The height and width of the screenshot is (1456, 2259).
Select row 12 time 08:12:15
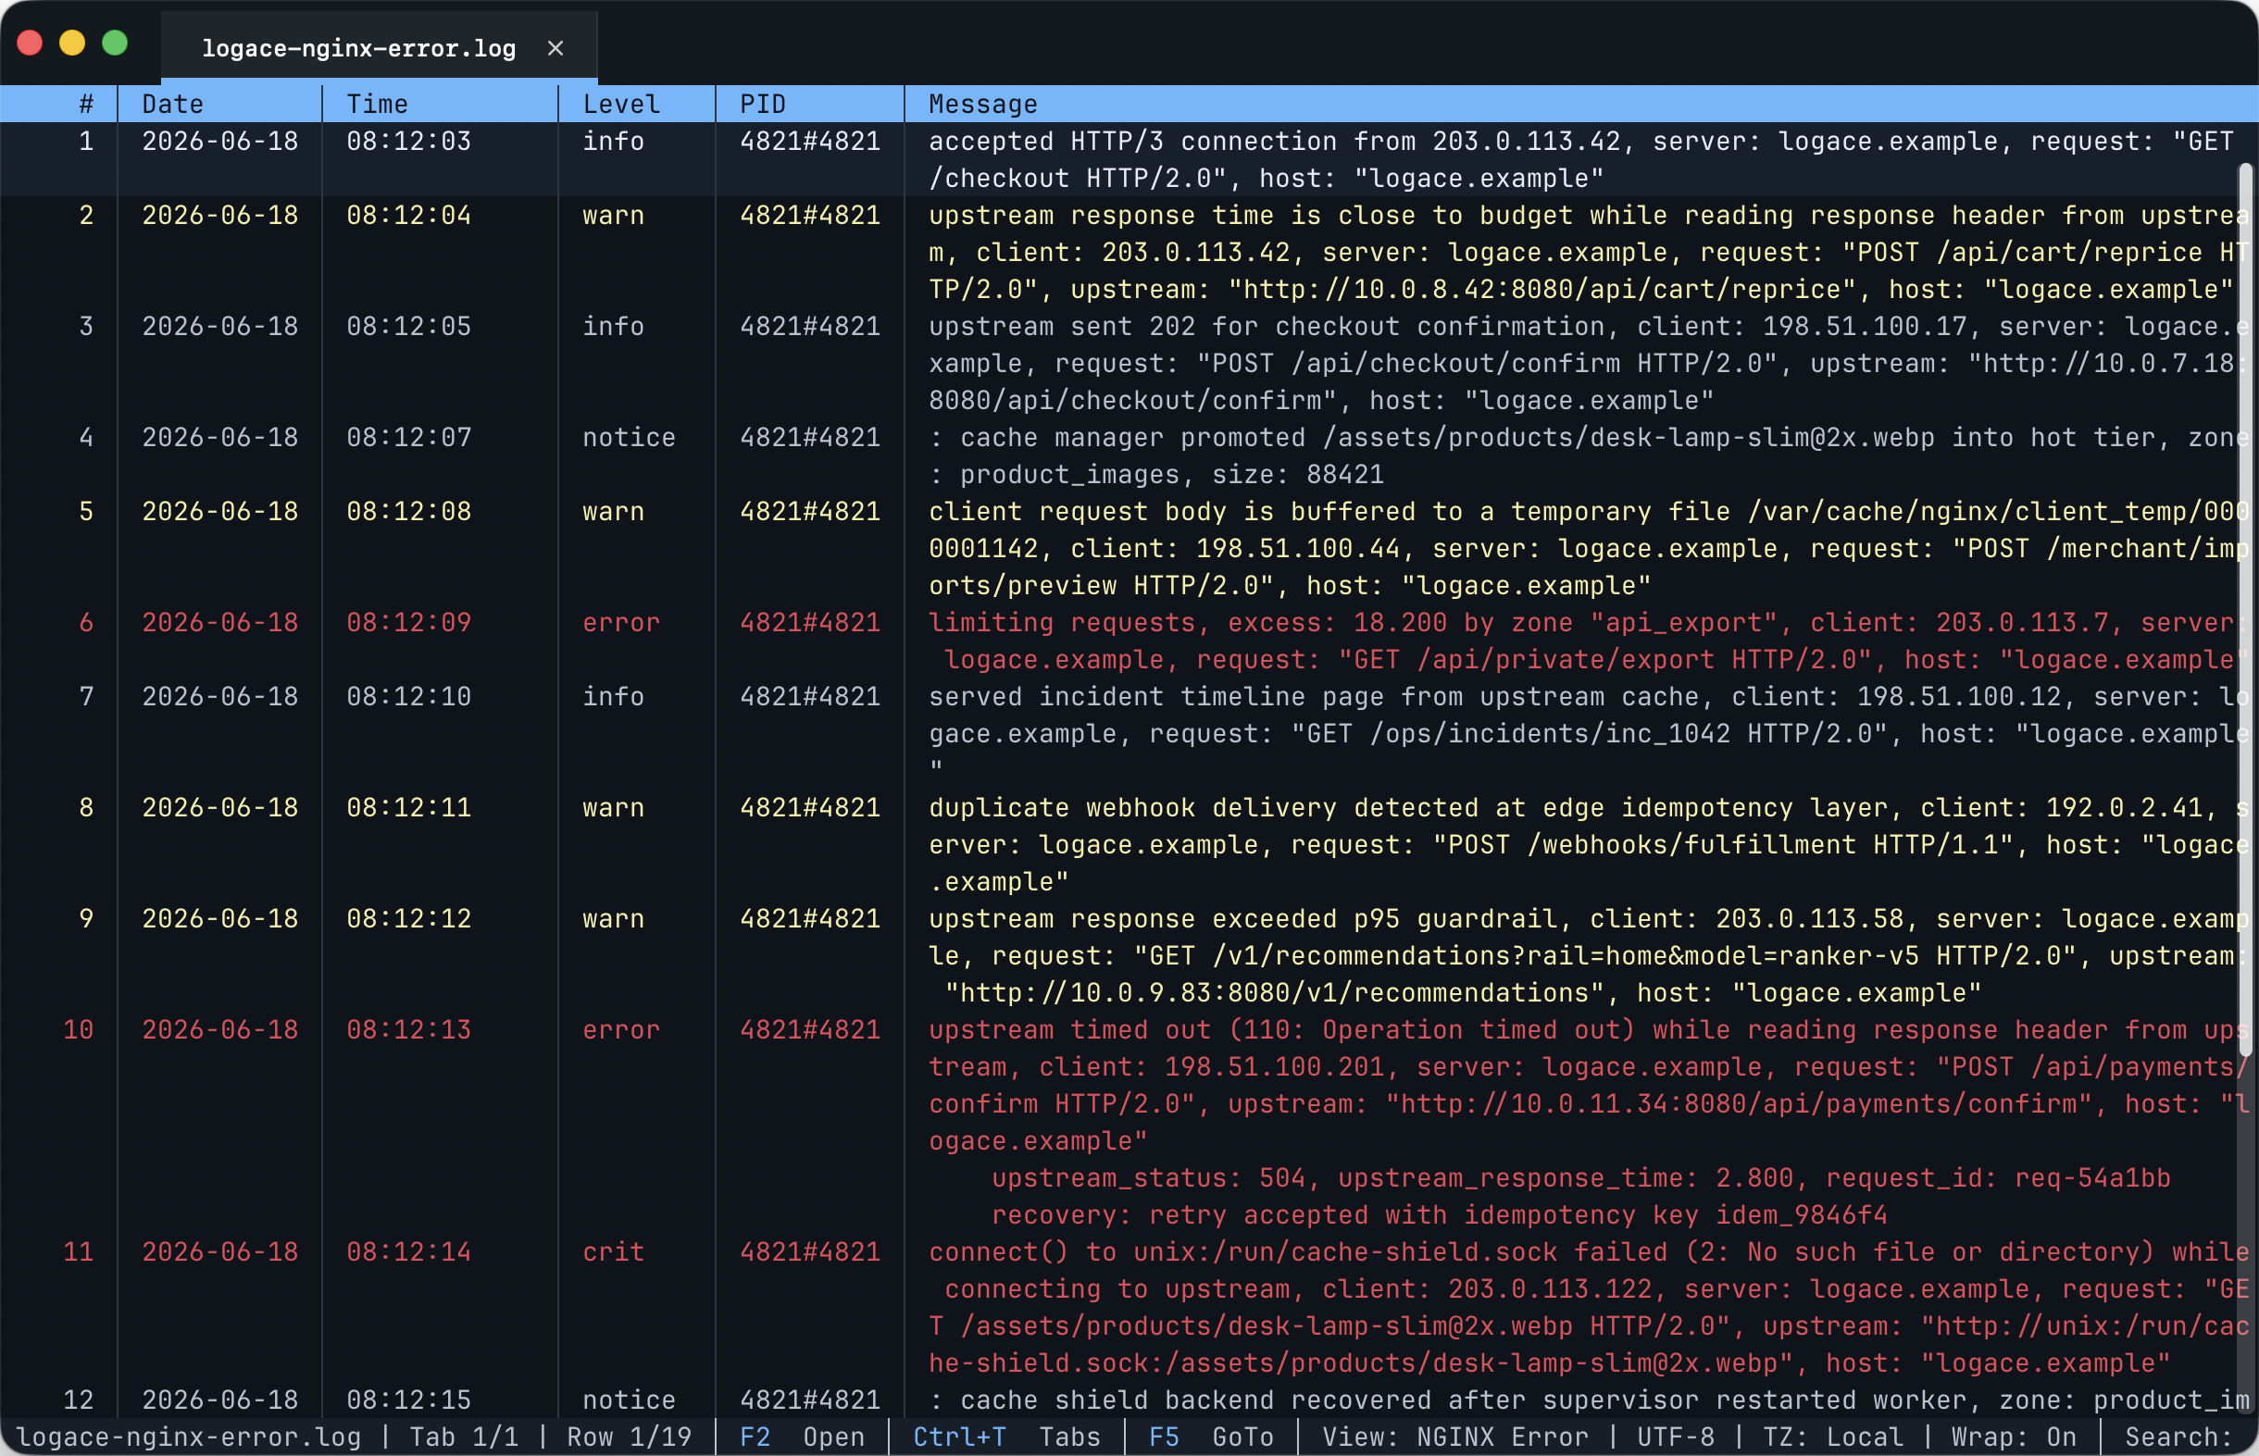pos(408,1400)
